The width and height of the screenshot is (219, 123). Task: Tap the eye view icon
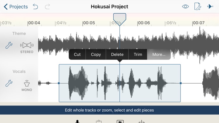pyautogui.click(x=185, y=6)
